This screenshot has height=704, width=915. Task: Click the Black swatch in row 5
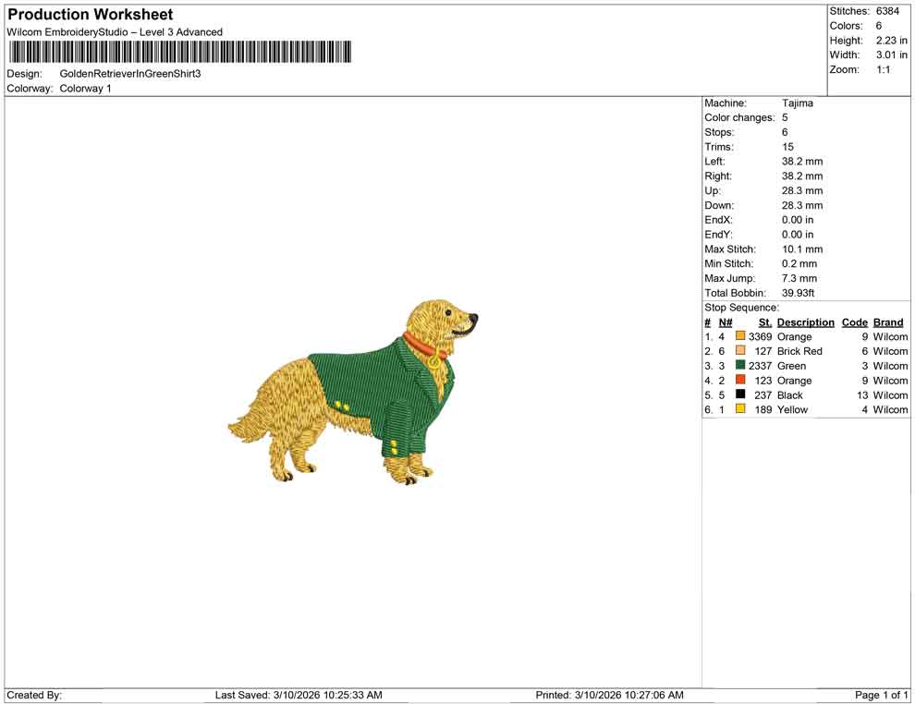click(x=738, y=395)
